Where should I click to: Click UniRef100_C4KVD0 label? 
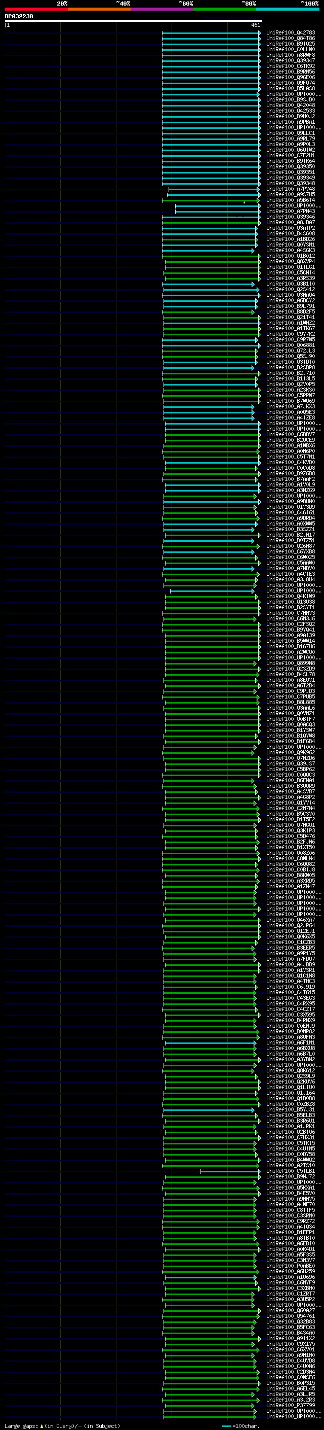(x=291, y=463)
